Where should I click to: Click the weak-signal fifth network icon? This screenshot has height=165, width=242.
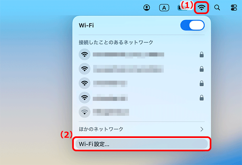tap(85, 112)
